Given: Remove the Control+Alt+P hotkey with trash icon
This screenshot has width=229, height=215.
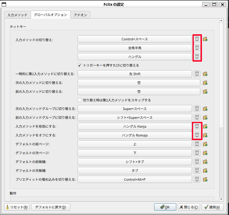Looking at the screenshot, I should [x=197, y=179].
